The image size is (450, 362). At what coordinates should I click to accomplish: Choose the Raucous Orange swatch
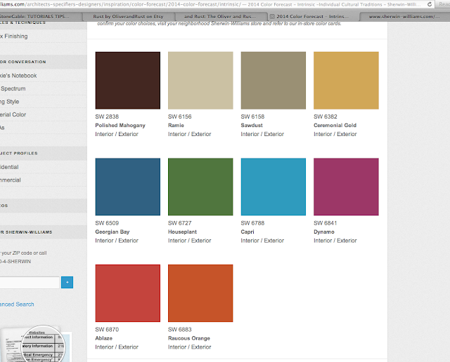click(200, 293)
